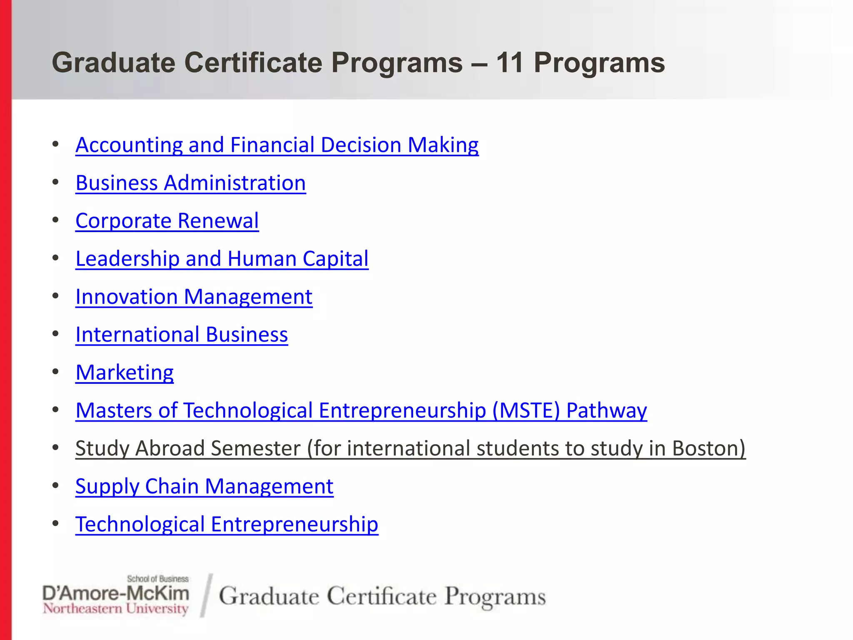
Task: Follow the Corporate Renewal link
Action: tap(167, 221)
